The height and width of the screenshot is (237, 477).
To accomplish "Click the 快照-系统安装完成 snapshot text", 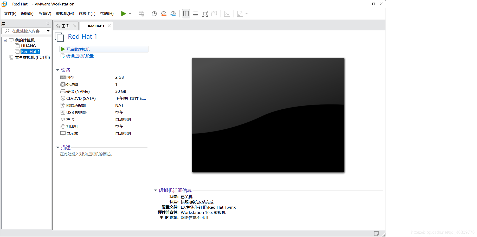I will [197, 202].
